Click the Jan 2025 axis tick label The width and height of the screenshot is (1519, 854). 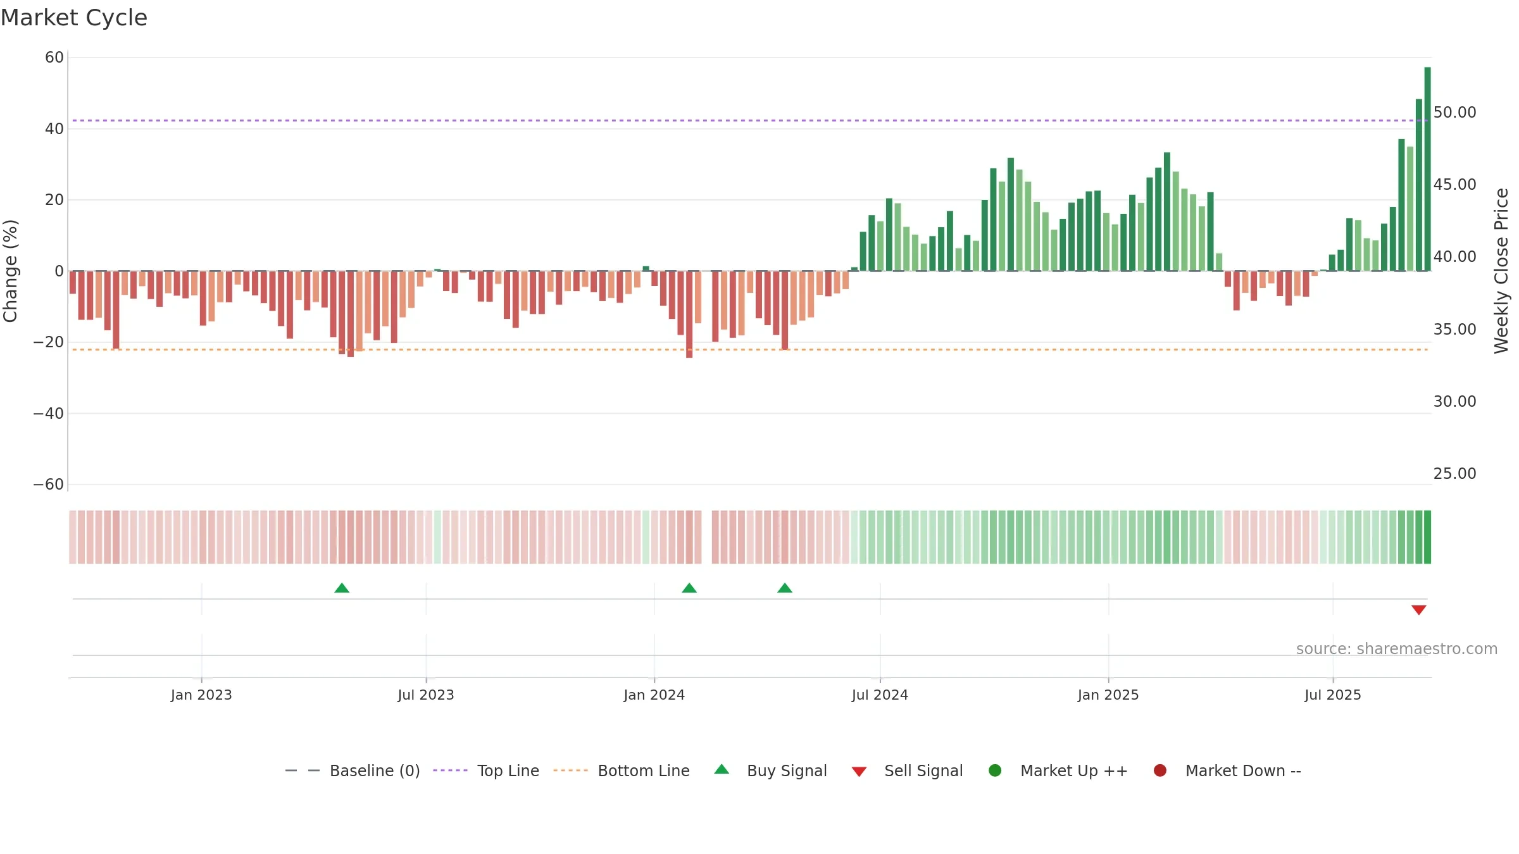1109,695
